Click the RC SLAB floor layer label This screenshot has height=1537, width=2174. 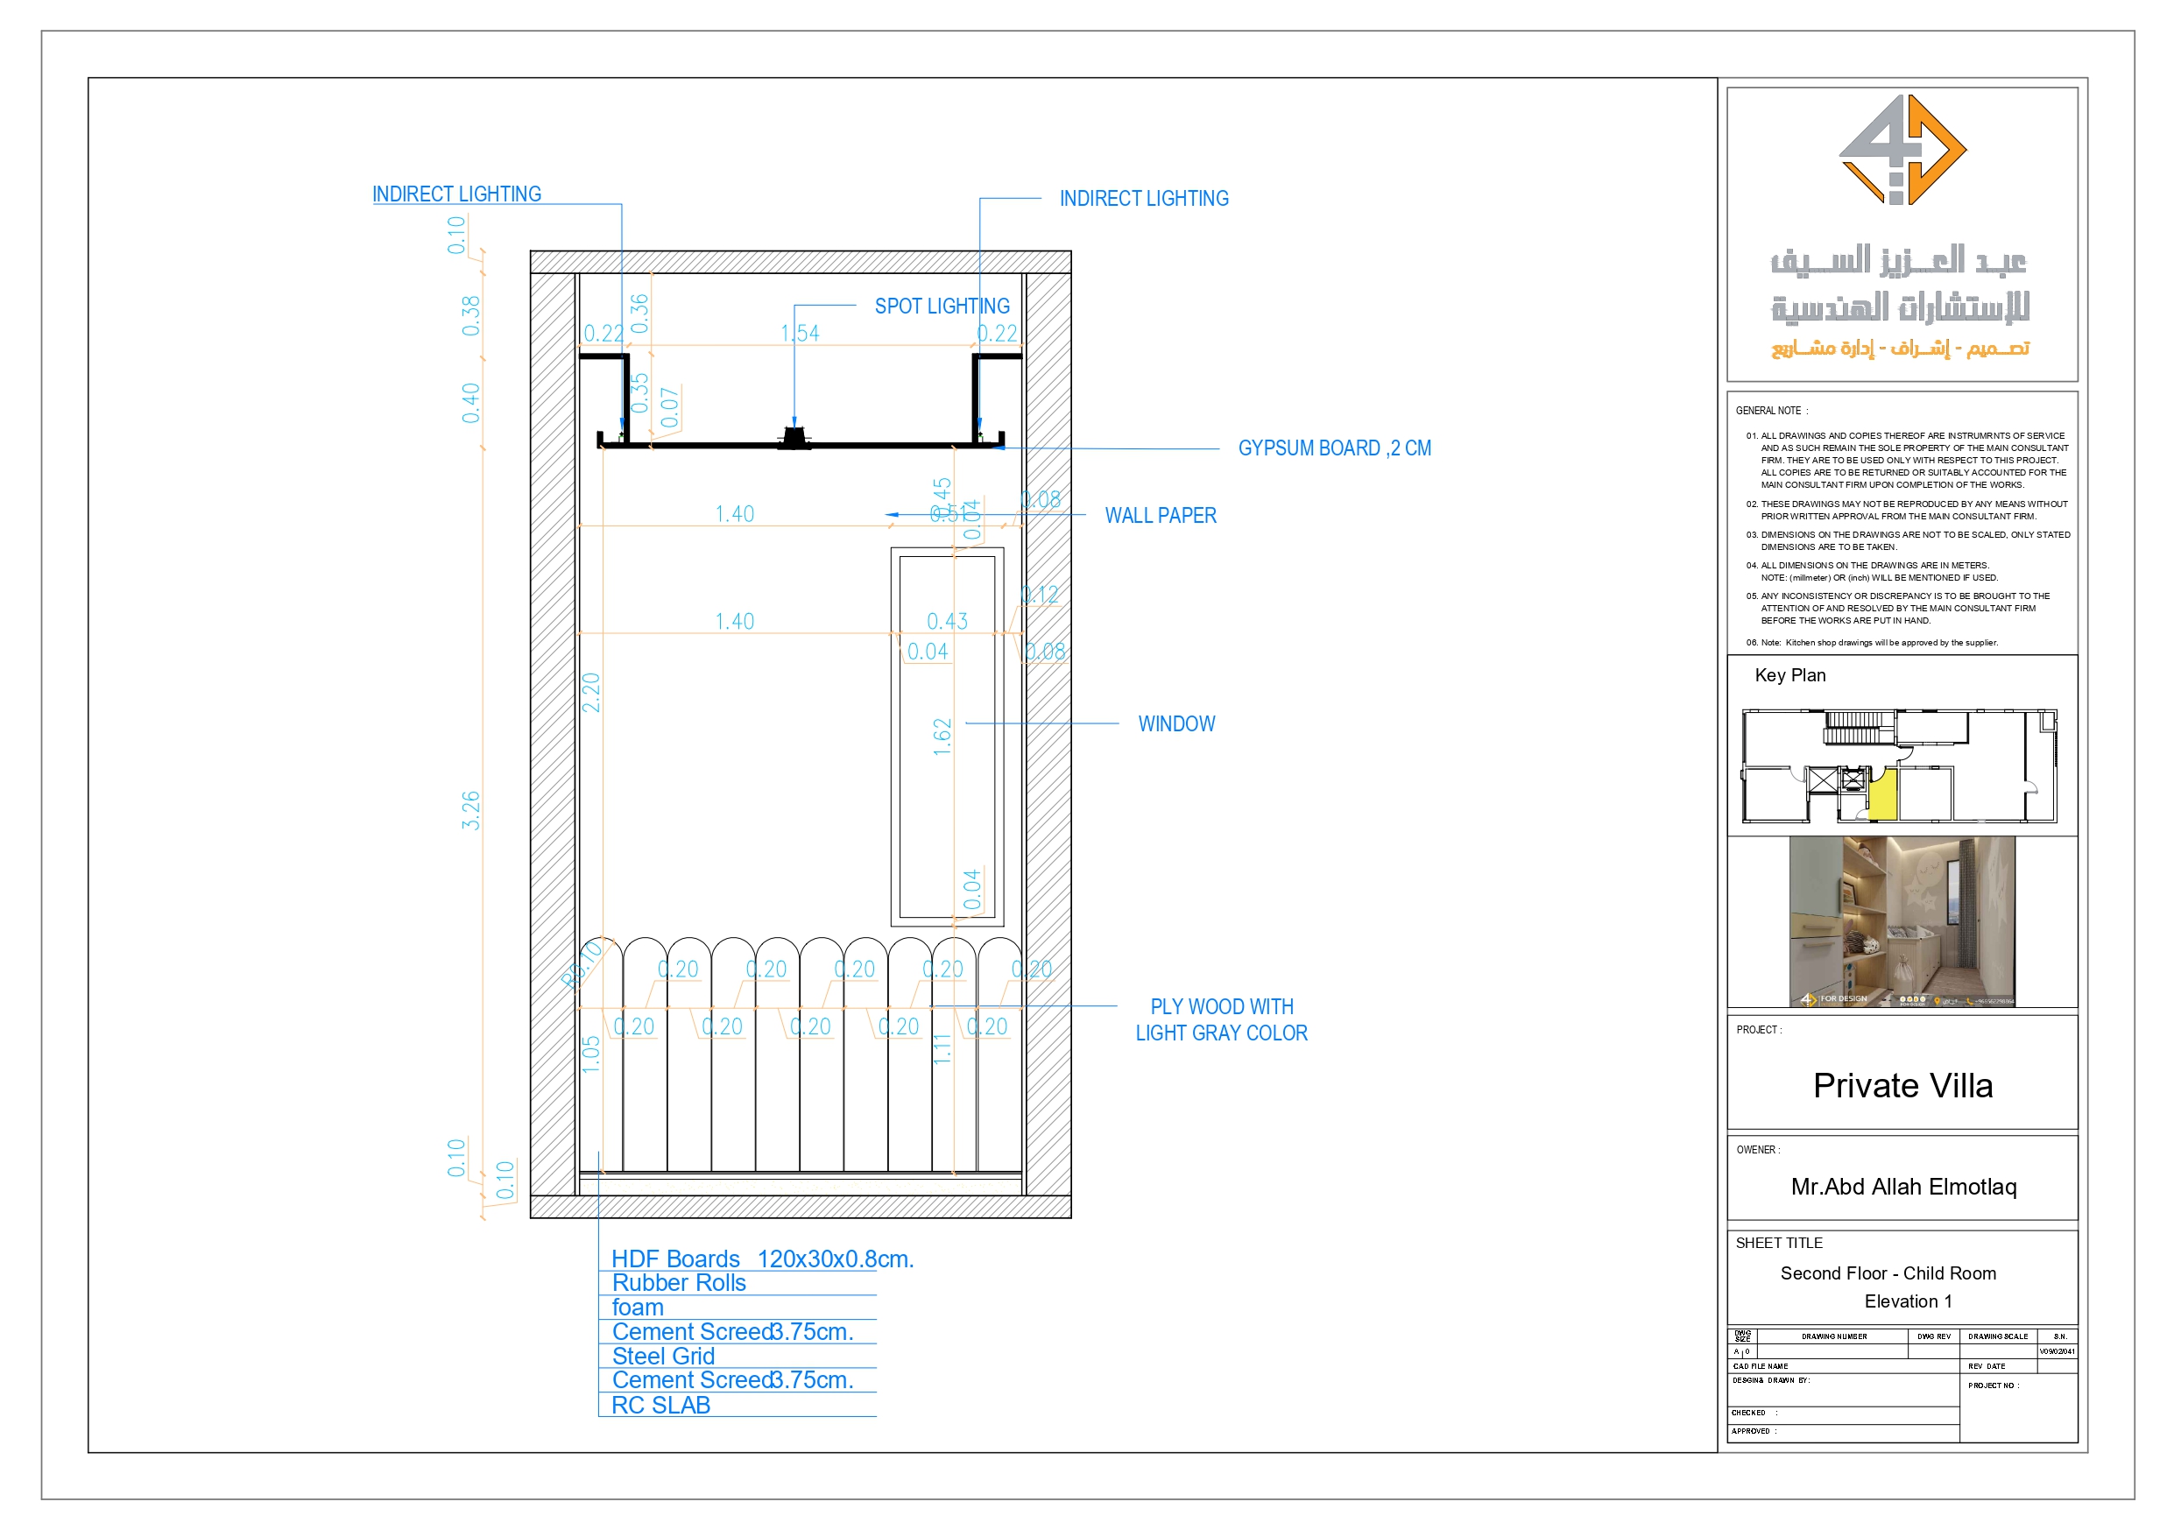[x=661, y=1406]
